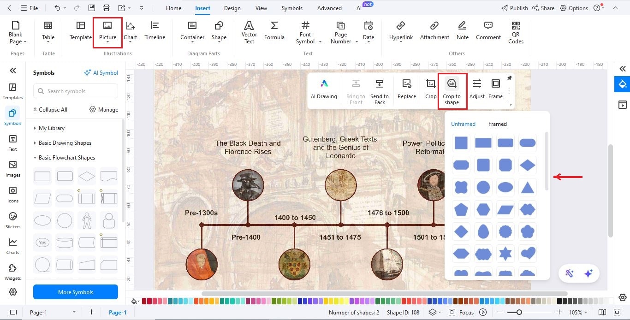Open the Template gallery icon

81,26
